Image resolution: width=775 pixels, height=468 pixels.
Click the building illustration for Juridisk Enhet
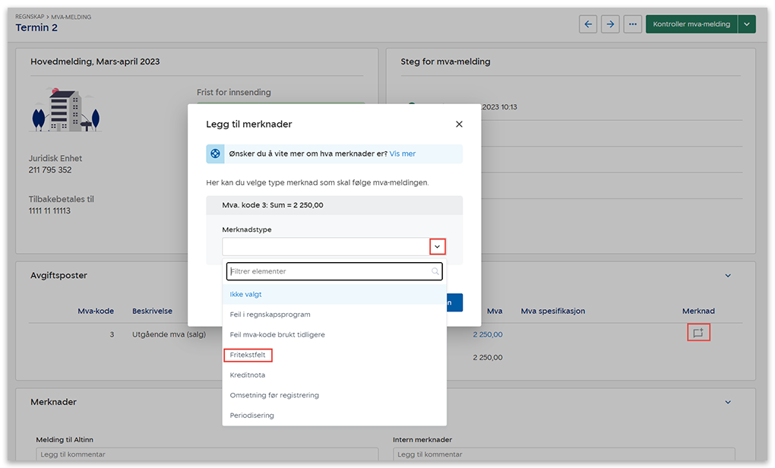pos(65,109)
